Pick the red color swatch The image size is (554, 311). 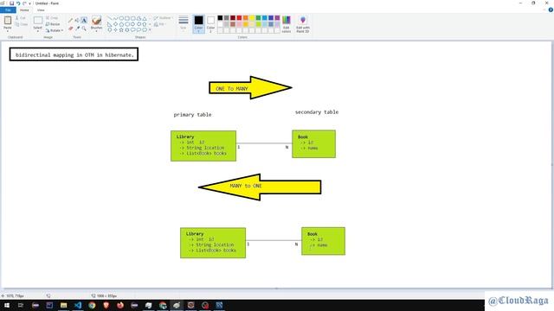[239, 17]
